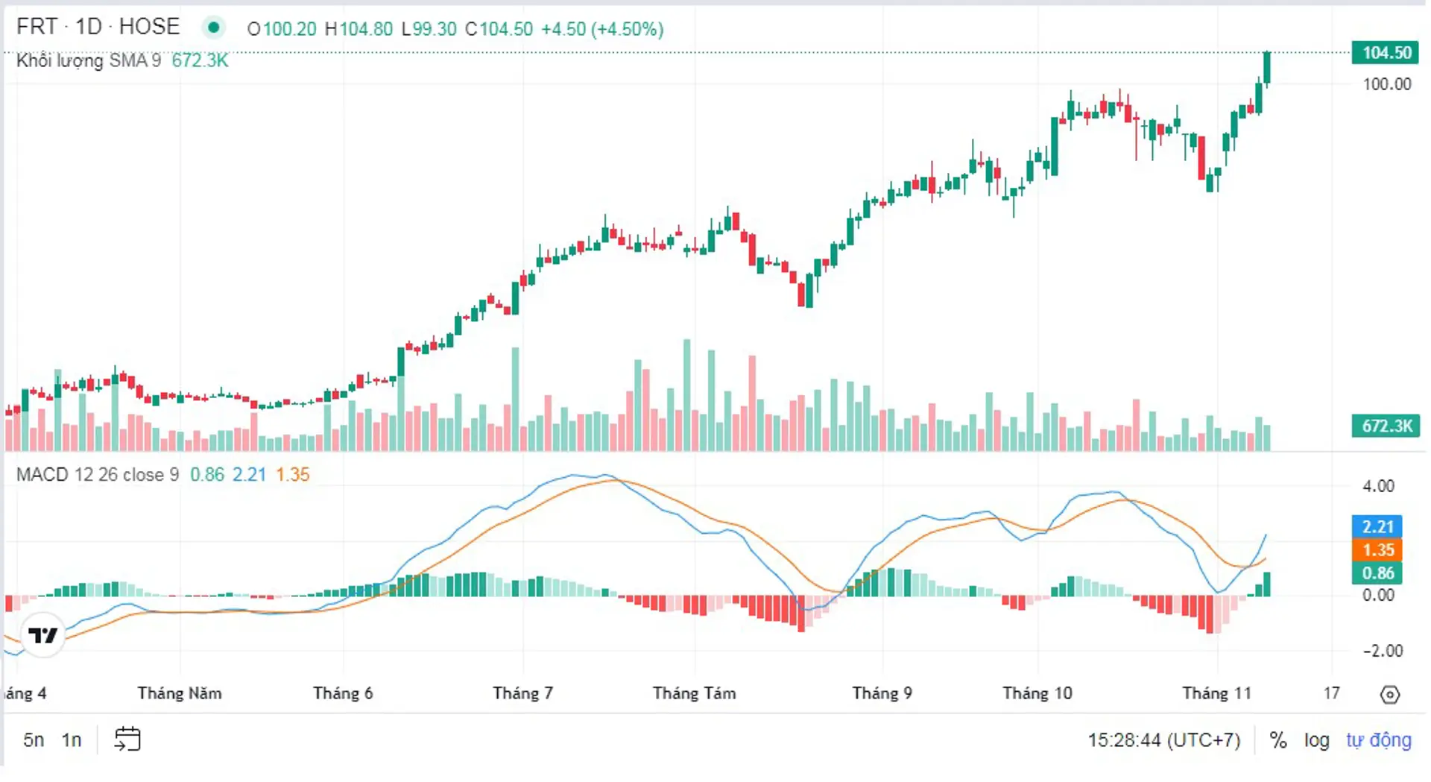Click the Tháng 10 time axis label
This screenshot has height=782, width=1431.
click(x=1037, y=693)
